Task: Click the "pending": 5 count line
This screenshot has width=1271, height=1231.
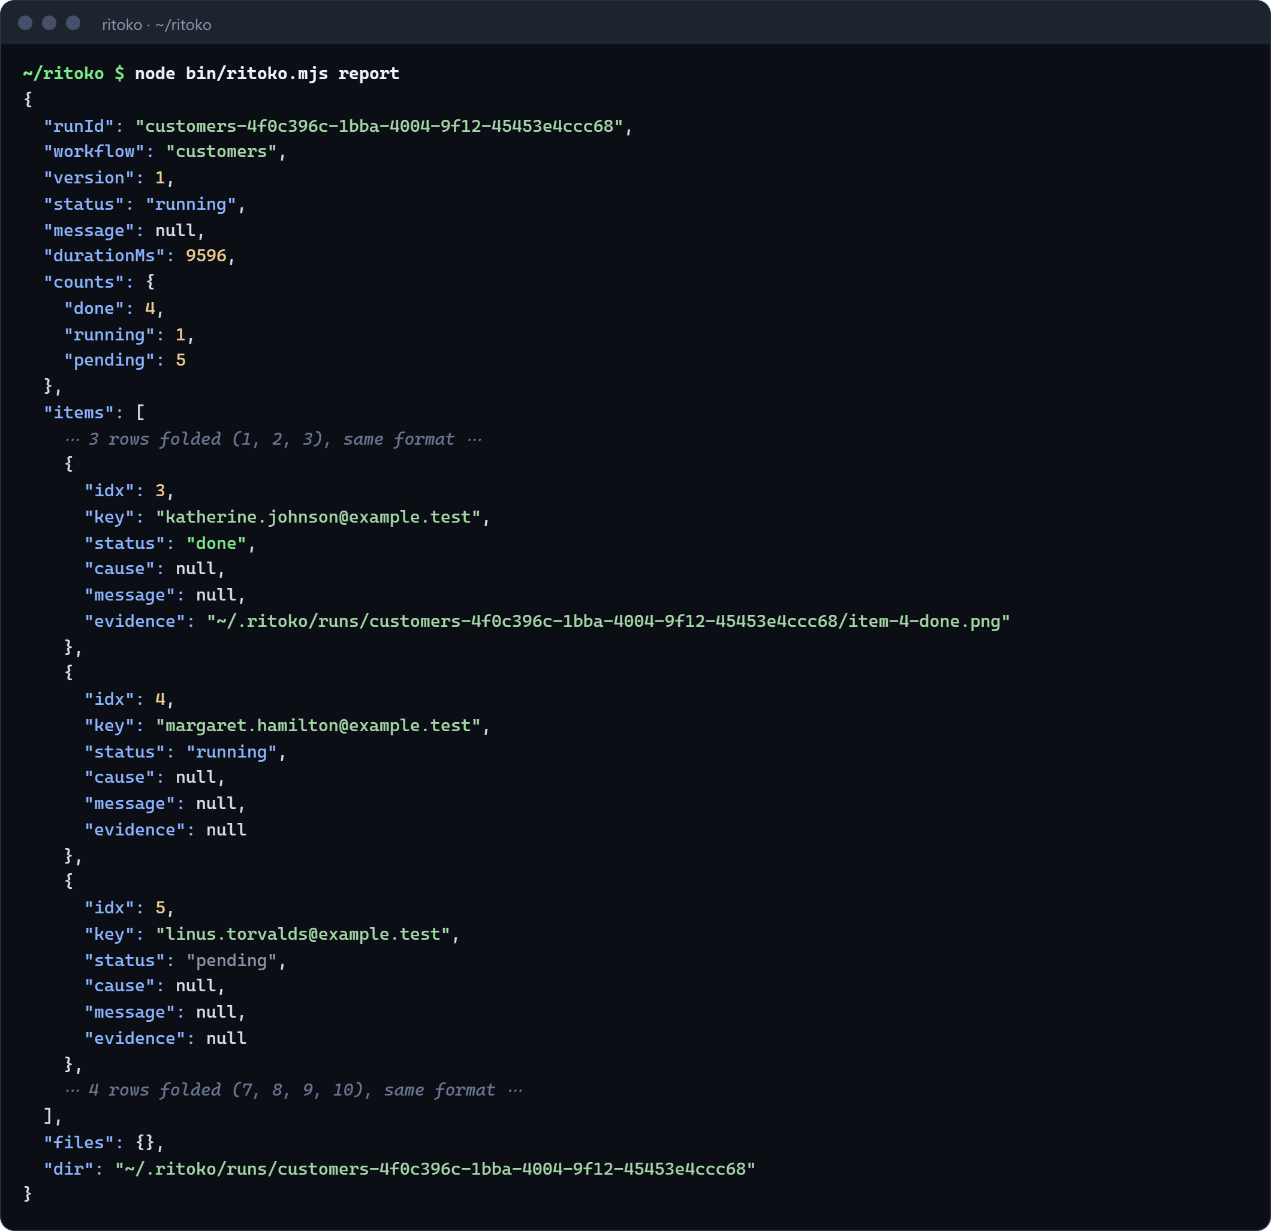Action: (125, 360)
